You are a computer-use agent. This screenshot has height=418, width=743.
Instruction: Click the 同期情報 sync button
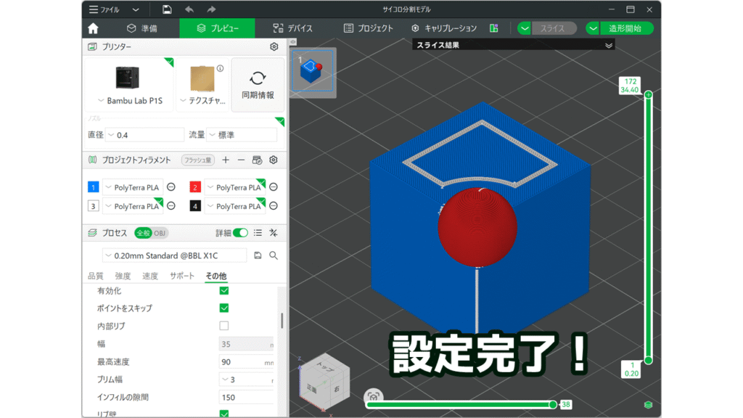click(x=258, y=86)
